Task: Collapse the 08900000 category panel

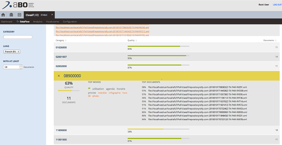Action: 59,76
